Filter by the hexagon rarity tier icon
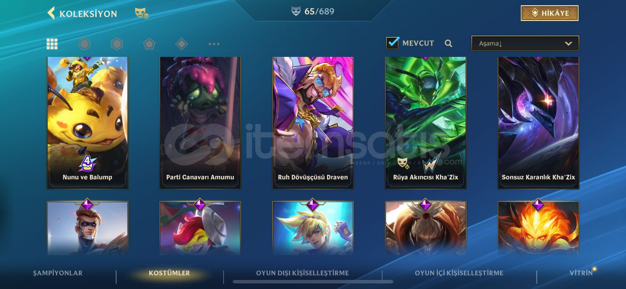This screenshot has width=626, height=289. [x=117, y=44]
